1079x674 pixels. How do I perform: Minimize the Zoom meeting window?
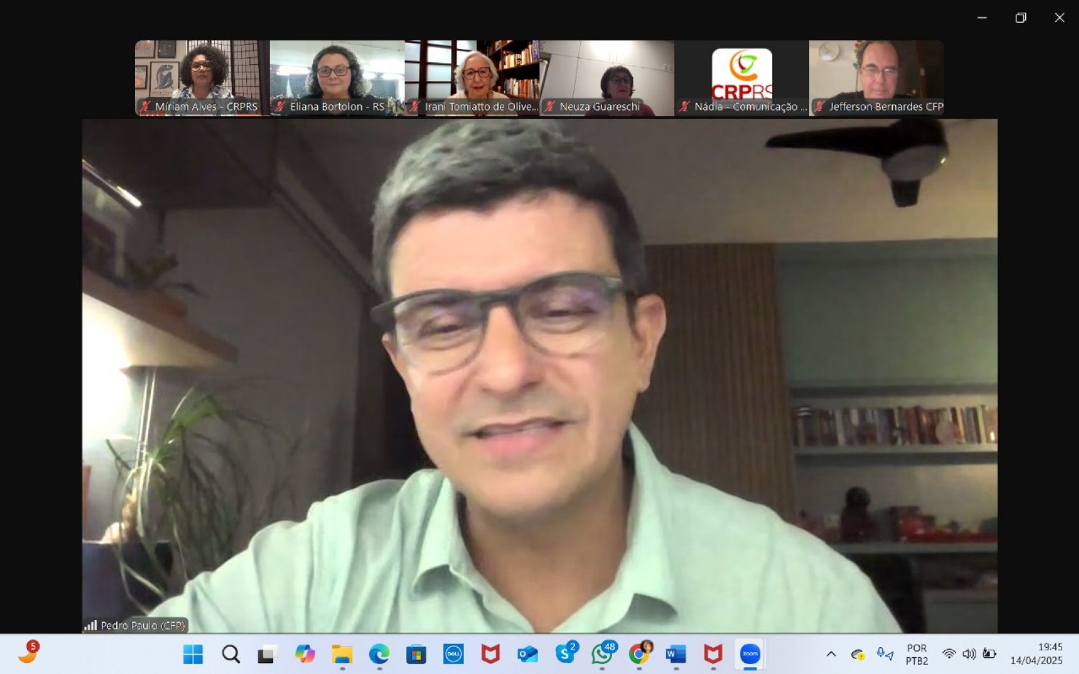[x=982, y=18]
